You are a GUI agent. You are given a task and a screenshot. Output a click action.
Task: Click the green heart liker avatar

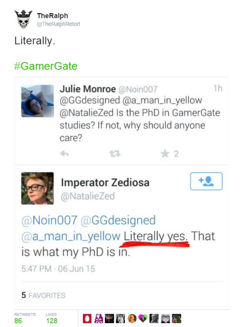143,319
